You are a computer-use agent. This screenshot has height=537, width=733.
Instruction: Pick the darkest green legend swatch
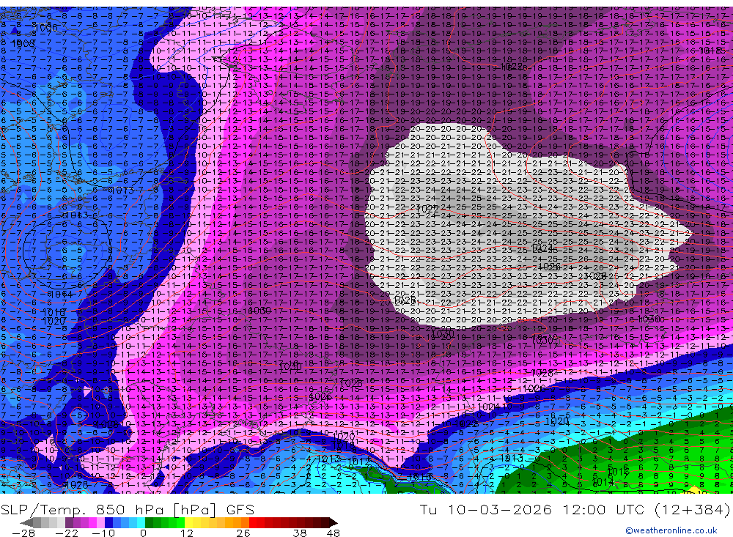(x=149, y=522)
